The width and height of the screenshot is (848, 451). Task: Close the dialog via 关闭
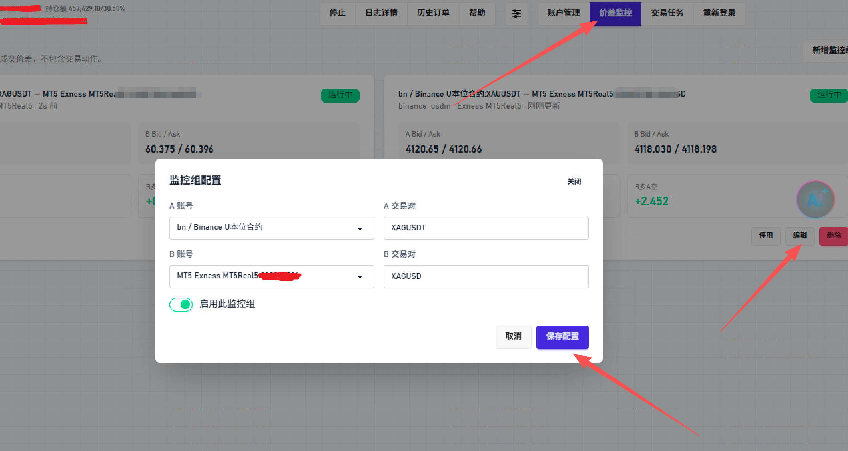point(574,182)
